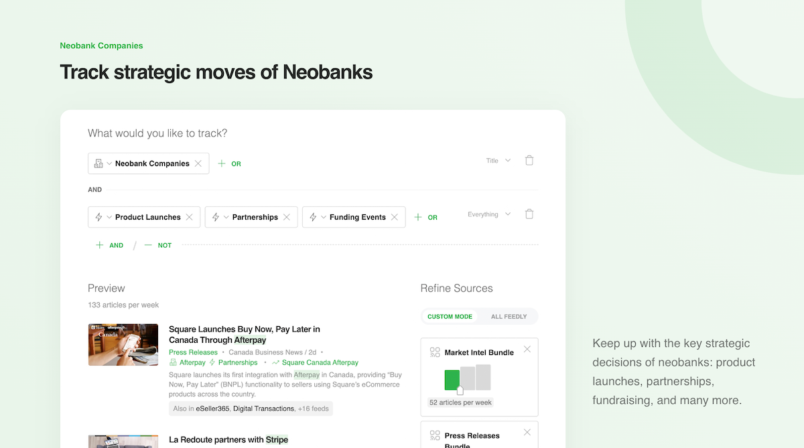
Task: Open the La Redoute article thumbnail
Action: [123, 441]
